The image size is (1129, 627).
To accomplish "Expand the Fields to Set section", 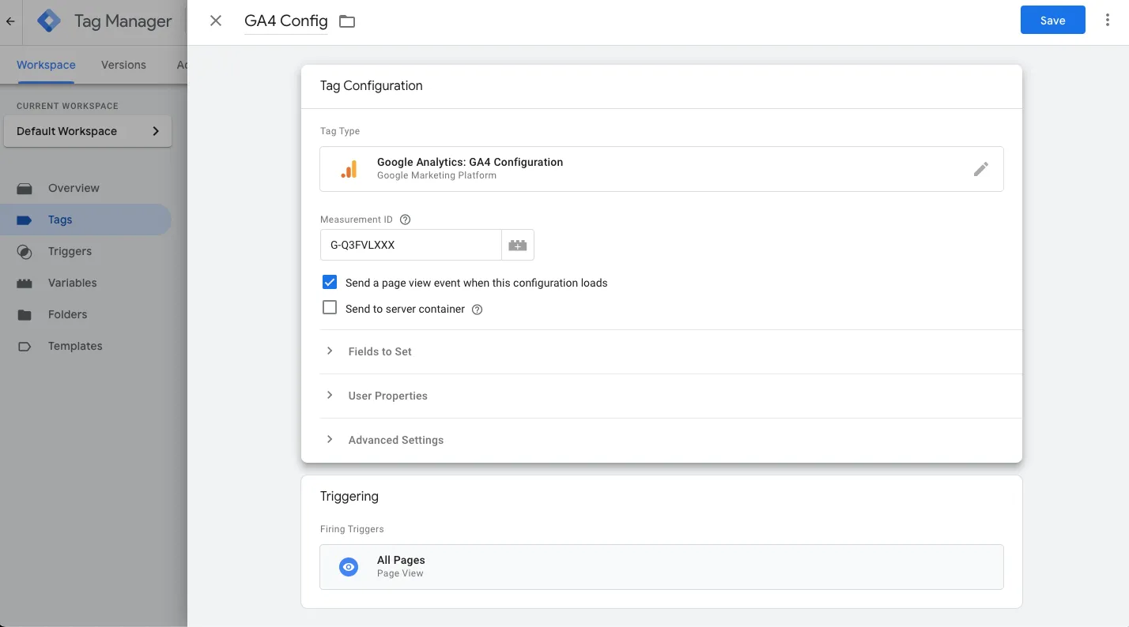I will click(330, 351).
